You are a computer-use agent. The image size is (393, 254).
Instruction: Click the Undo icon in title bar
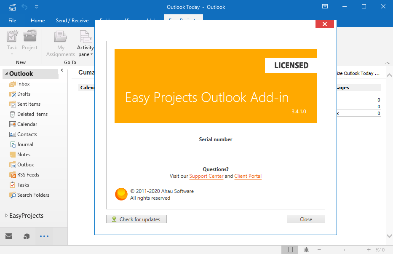(24, 7)
